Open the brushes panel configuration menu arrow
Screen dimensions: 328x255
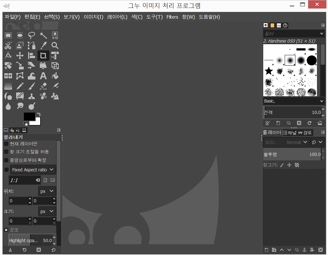point(323,25)
